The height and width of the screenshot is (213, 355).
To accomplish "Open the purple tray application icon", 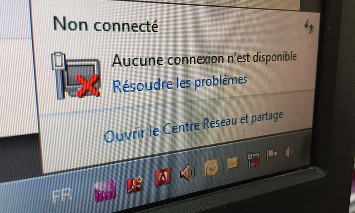I will 105,190.
